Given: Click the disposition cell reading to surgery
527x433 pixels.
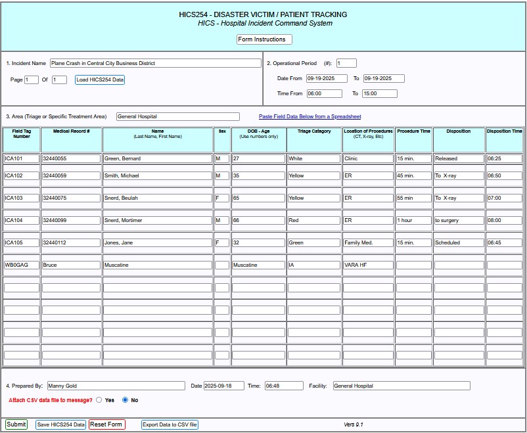Looking at the screenshot, I should [x=458, y=221].
